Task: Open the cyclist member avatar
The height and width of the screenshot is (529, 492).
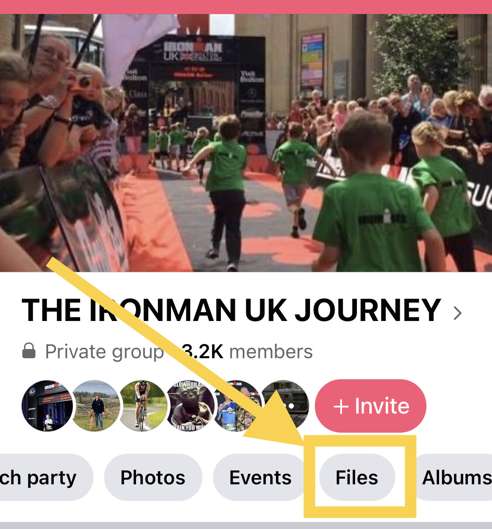Action: pyautogui.click(x=142, y=406)
